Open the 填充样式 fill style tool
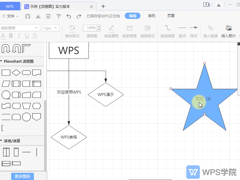This screenshot has width=240, height=180. pos(72,31)
